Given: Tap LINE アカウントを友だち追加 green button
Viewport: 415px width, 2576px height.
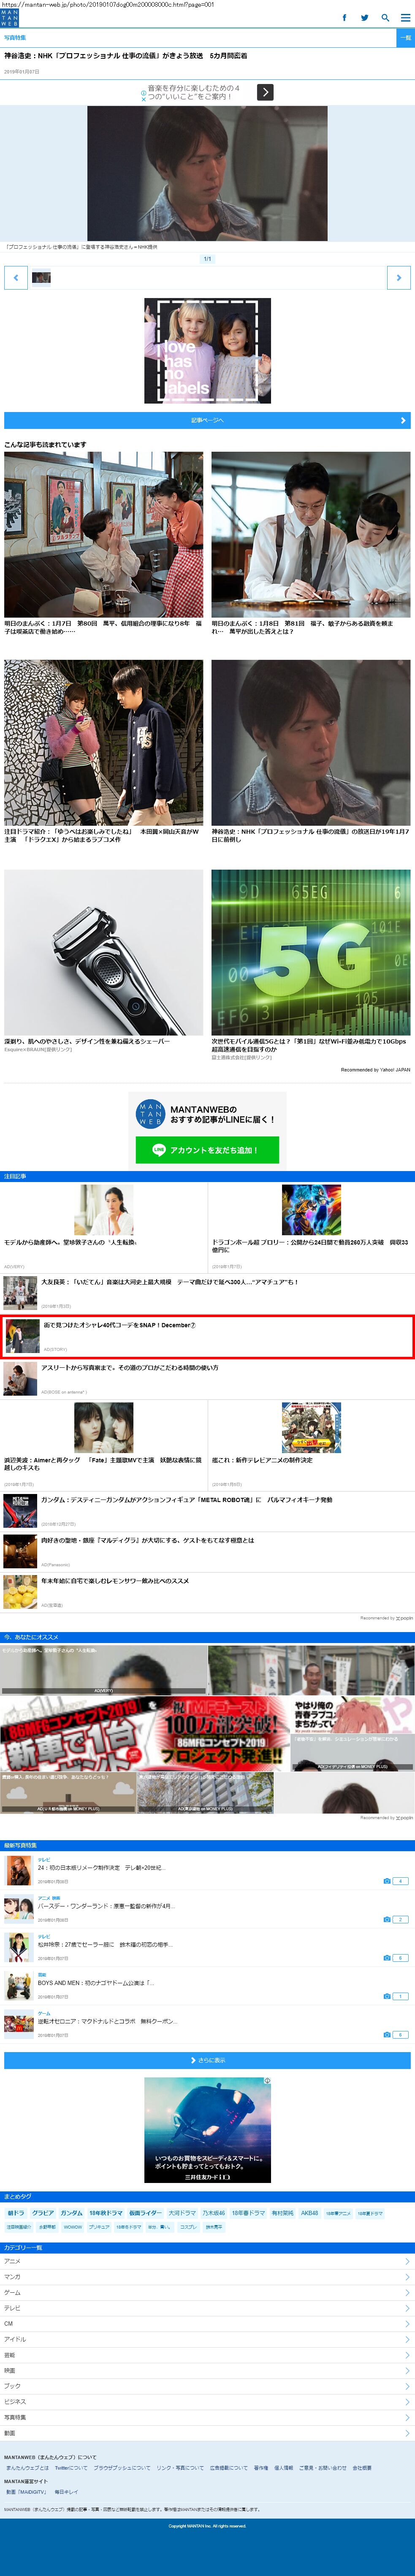Looking at the screenshot, I should [207, 1150].
